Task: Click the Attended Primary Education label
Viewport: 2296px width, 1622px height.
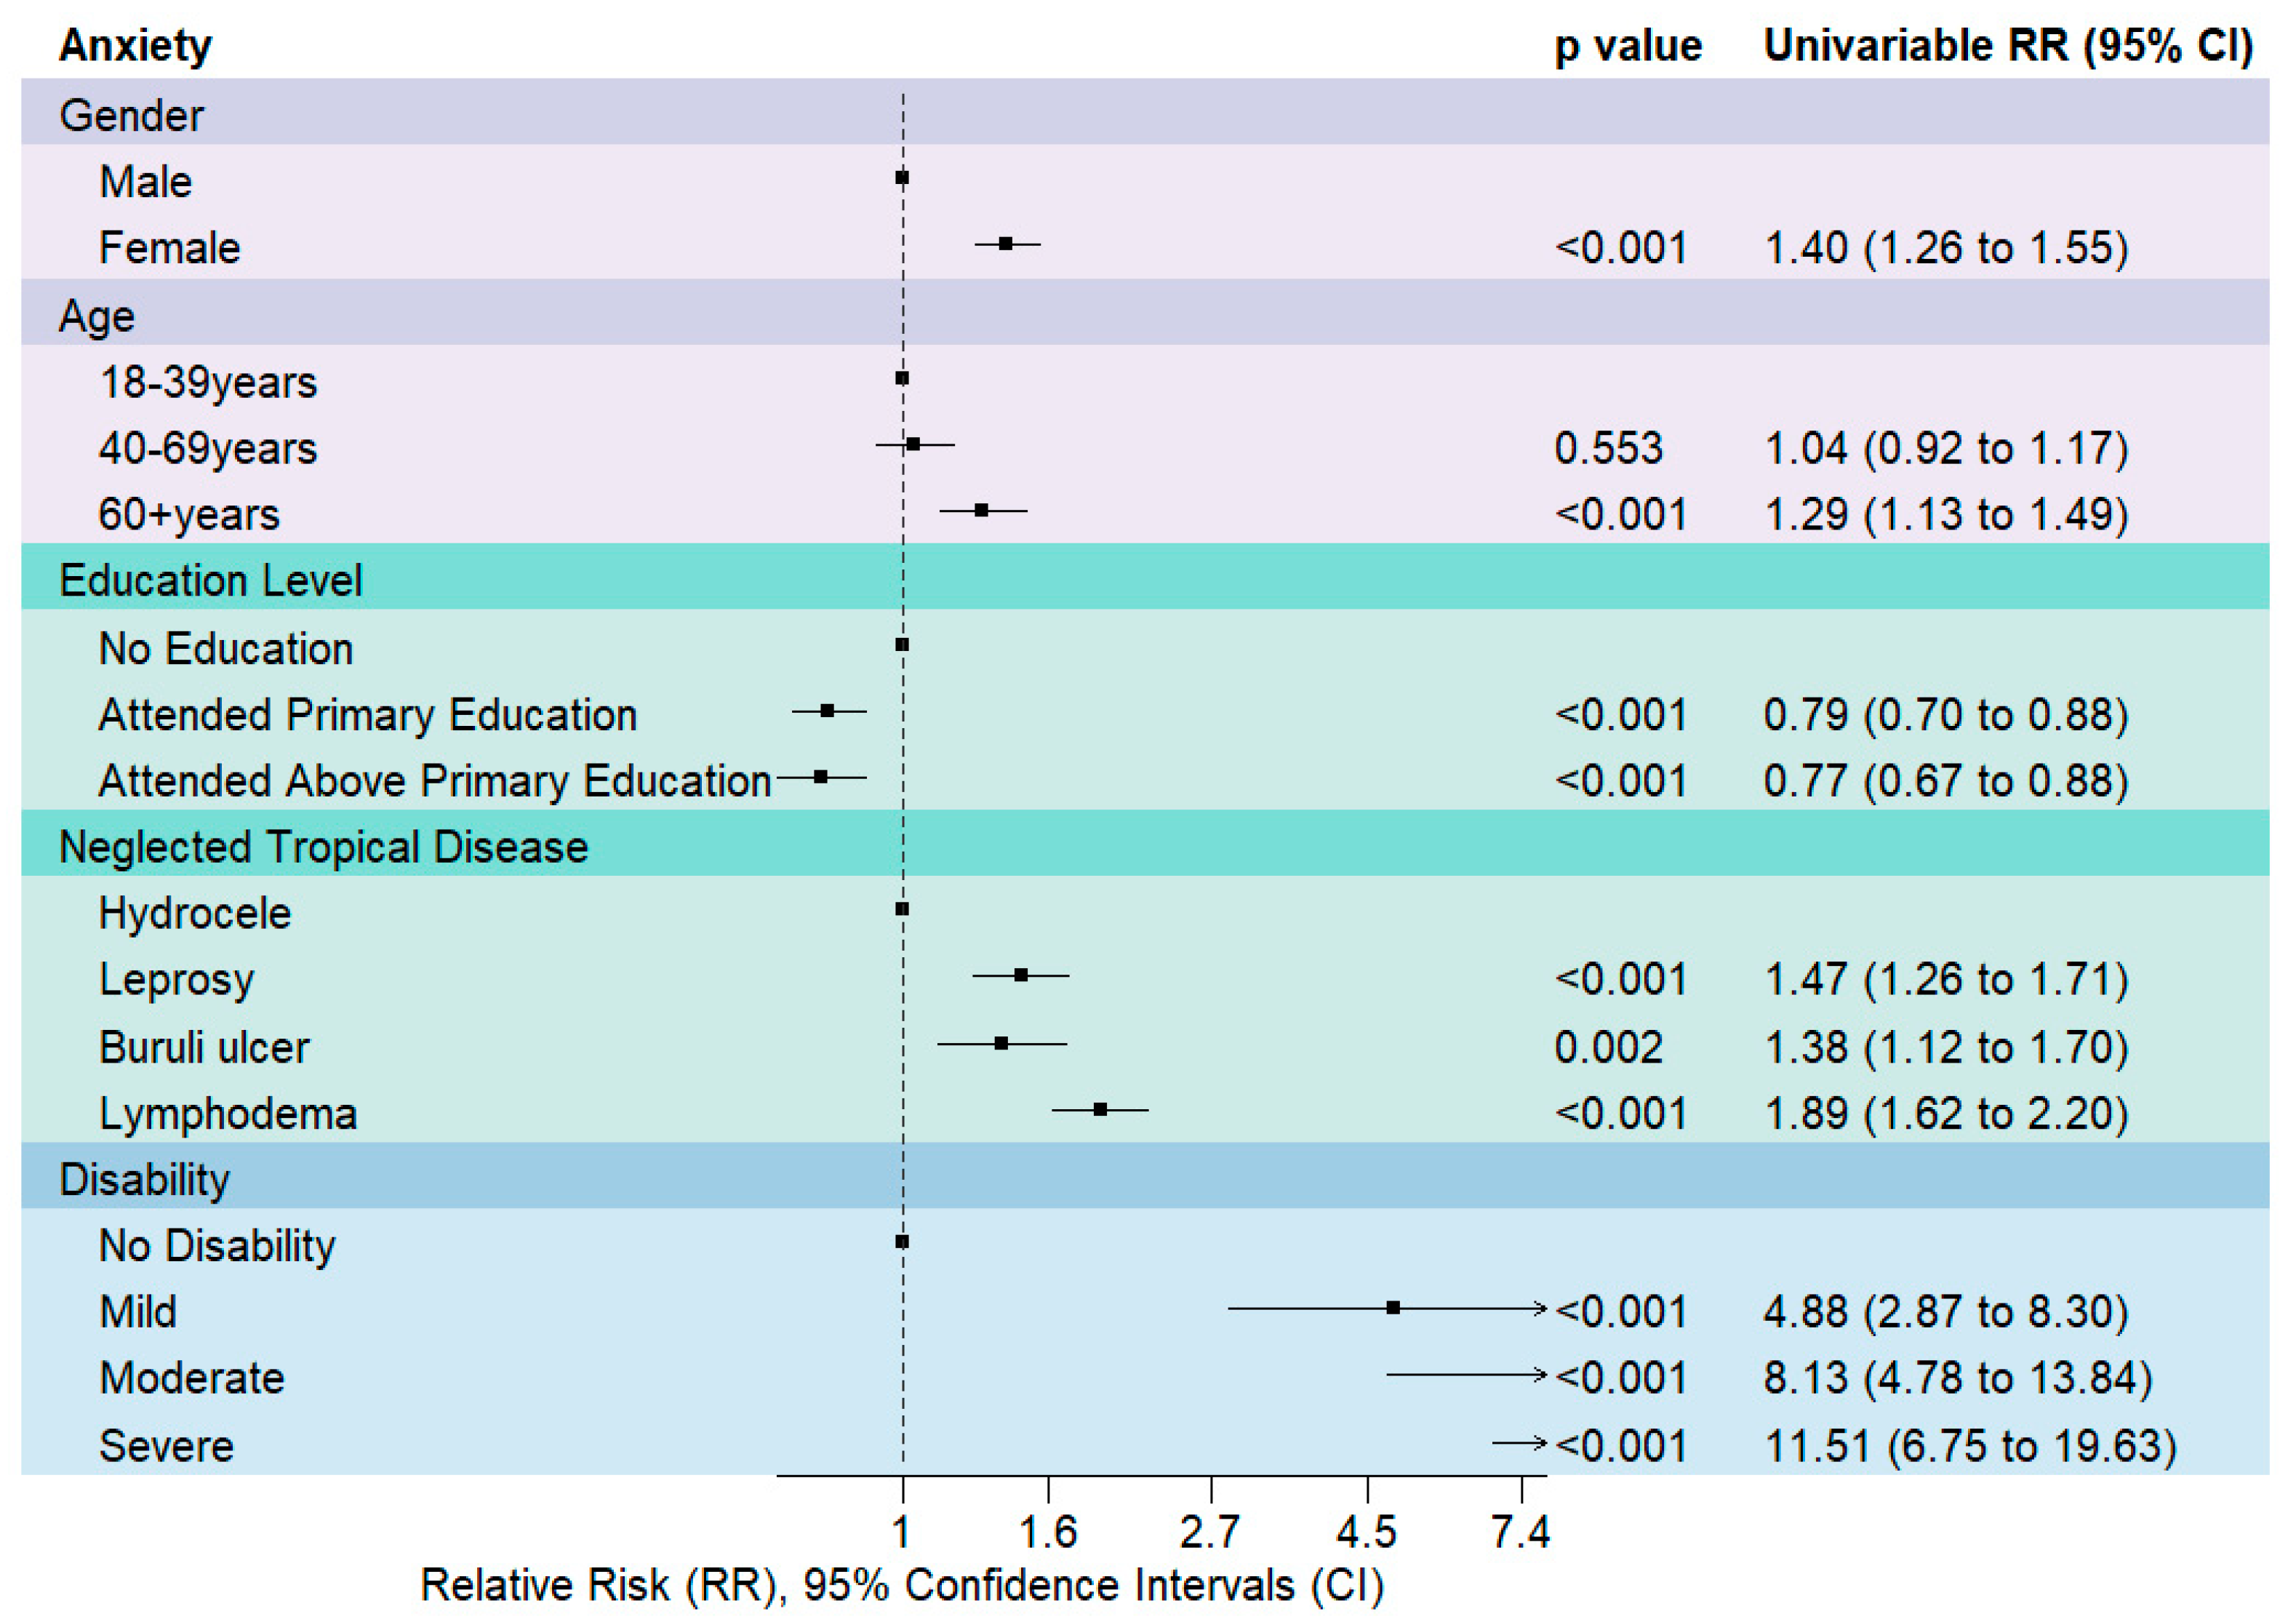Action: [367, 715]
